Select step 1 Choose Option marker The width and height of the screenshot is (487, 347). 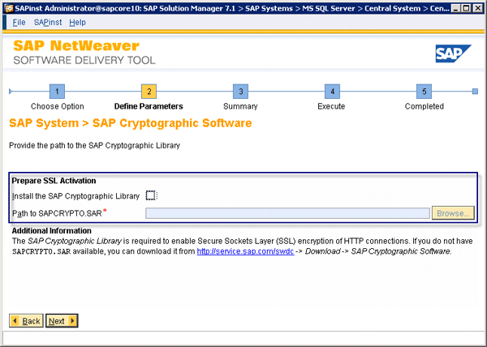tap(57, 92)
